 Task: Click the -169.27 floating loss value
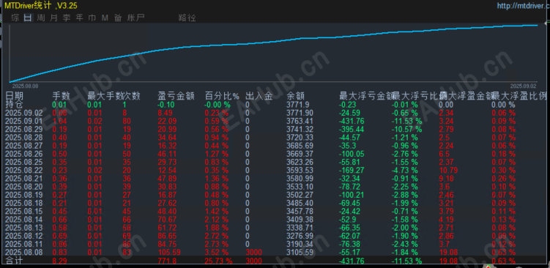pos(352,170)
